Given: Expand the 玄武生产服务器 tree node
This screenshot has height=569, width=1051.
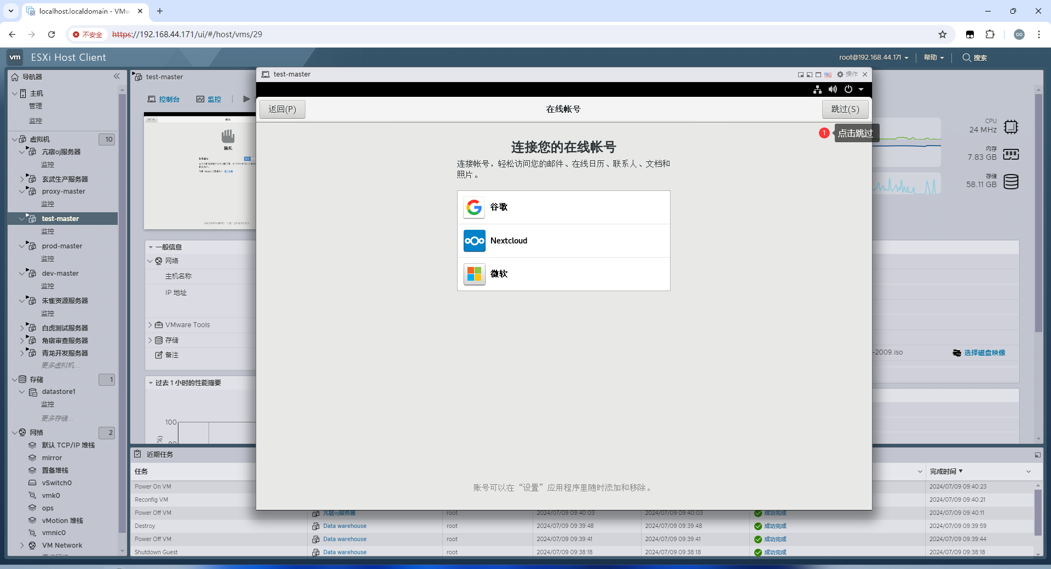Looking at the screenshot, I should tap(22, 179).
